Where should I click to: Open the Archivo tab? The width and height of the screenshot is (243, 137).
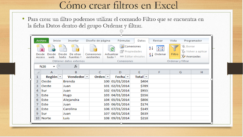point(41,41)
